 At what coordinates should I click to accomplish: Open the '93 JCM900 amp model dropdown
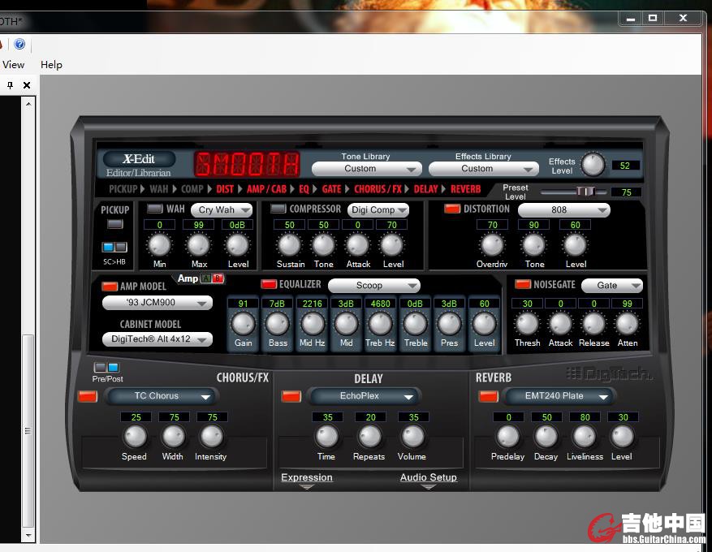click(x=158, y=303)
